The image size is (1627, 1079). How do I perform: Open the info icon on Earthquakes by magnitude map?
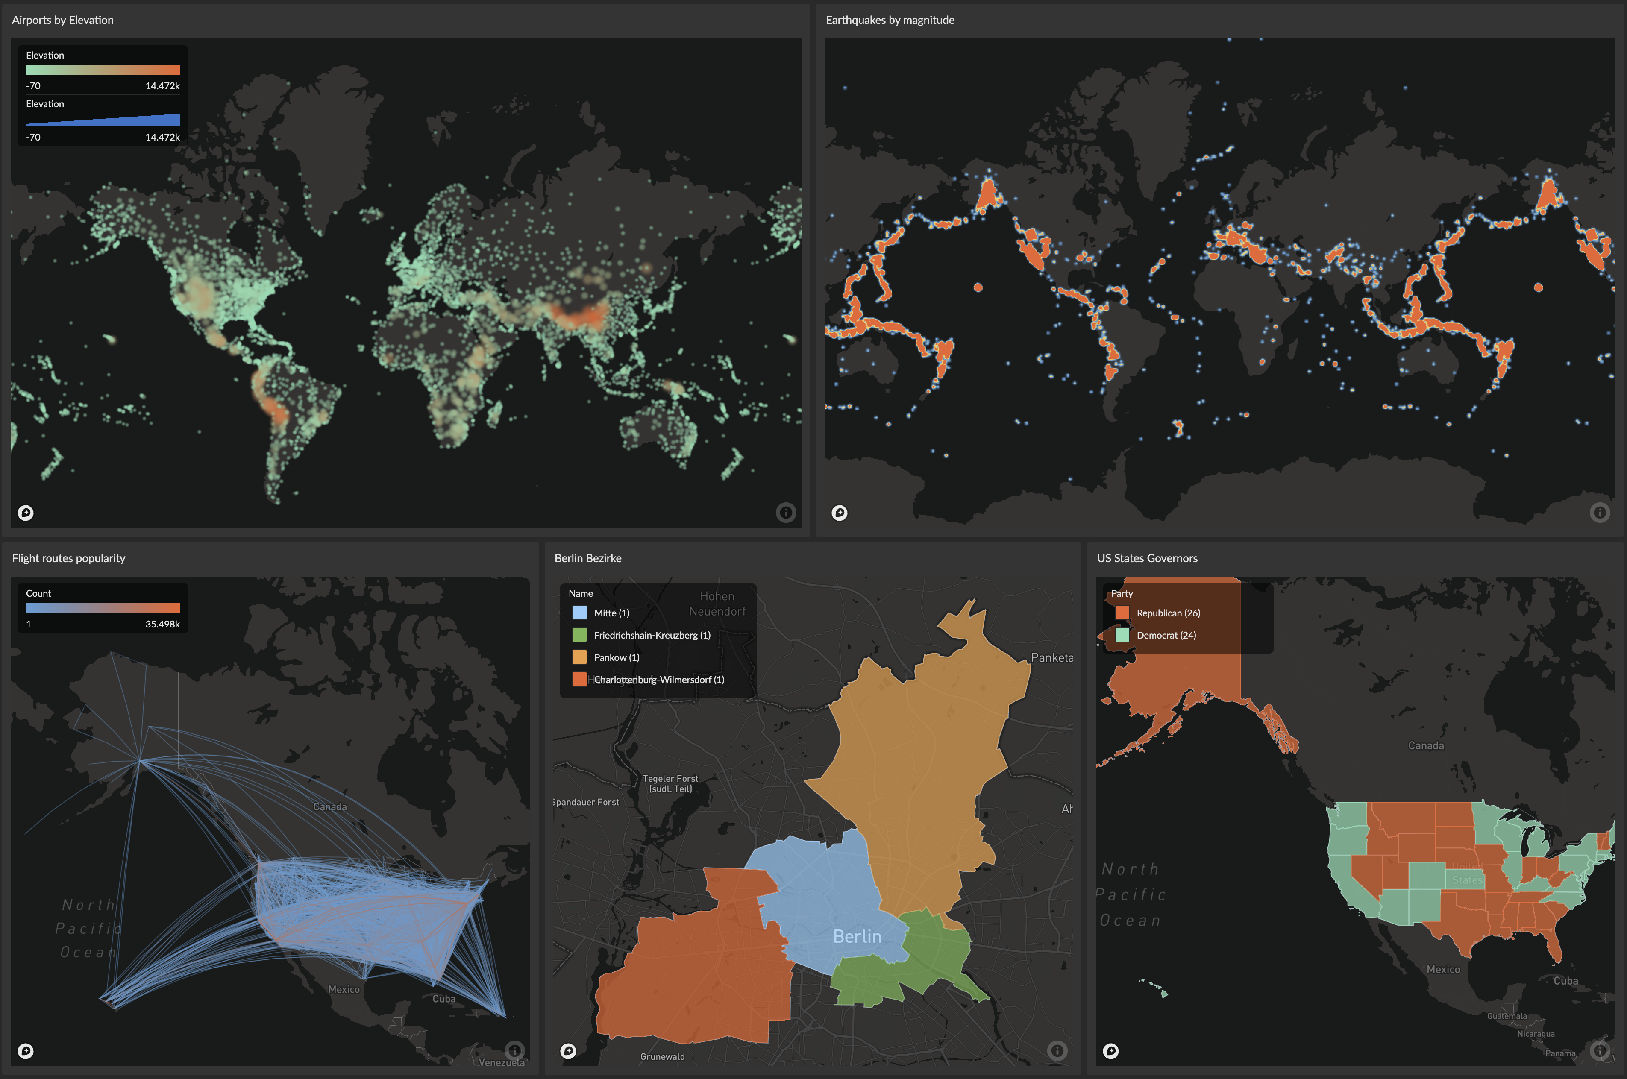[1600, 512]
